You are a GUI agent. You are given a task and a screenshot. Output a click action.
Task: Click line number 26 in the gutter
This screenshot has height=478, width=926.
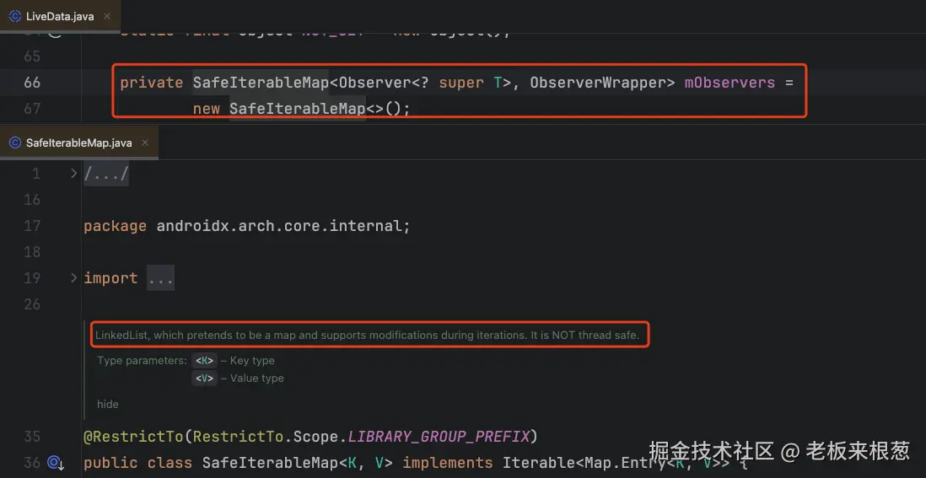tap(33, 303)
